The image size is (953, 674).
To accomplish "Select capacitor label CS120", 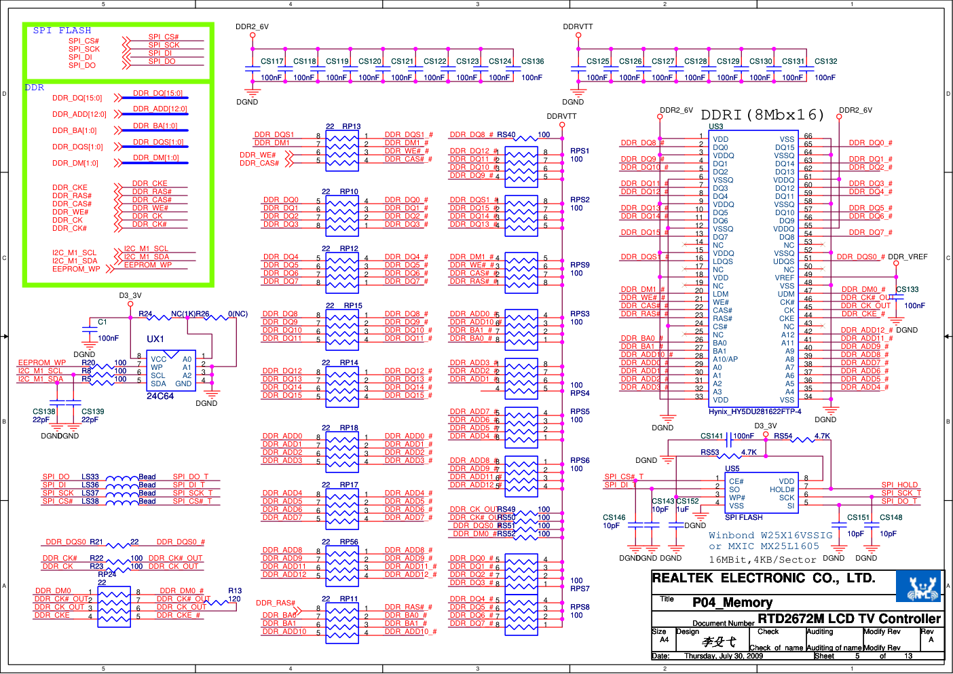I will tap(370, 61).
